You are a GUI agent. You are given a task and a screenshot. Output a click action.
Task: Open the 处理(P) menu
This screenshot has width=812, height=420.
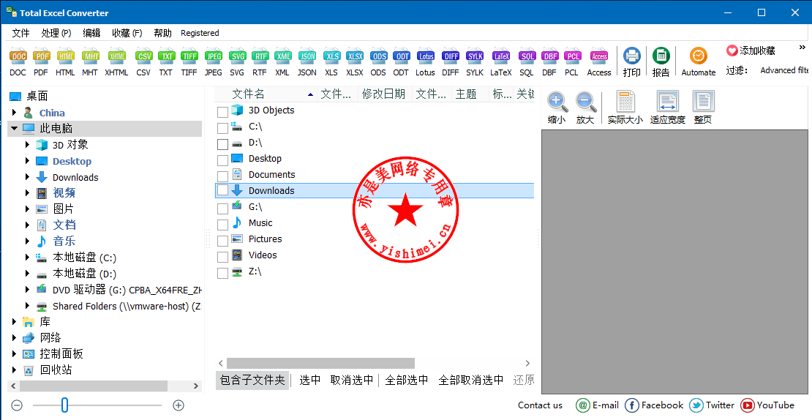pyautogui.click(x=56, y=33)
